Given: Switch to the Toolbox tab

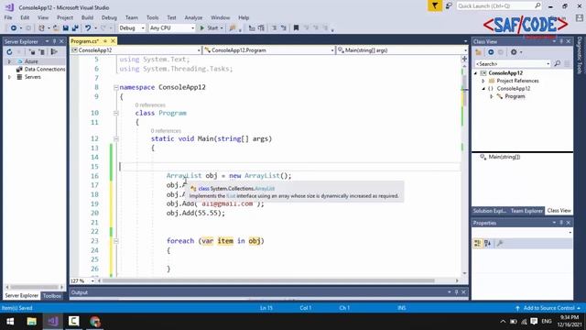Looking at the screenshot, I should (52, 295).
